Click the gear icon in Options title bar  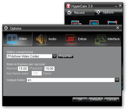pos(6,28)
